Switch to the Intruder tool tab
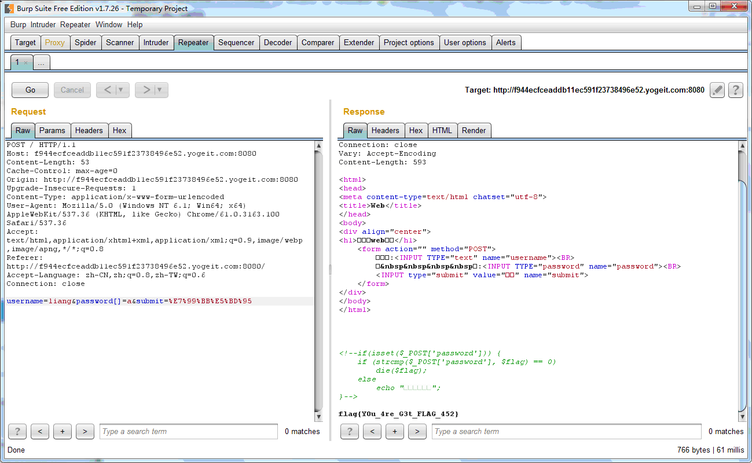752x463 pixels. click(x=156, y=42)
